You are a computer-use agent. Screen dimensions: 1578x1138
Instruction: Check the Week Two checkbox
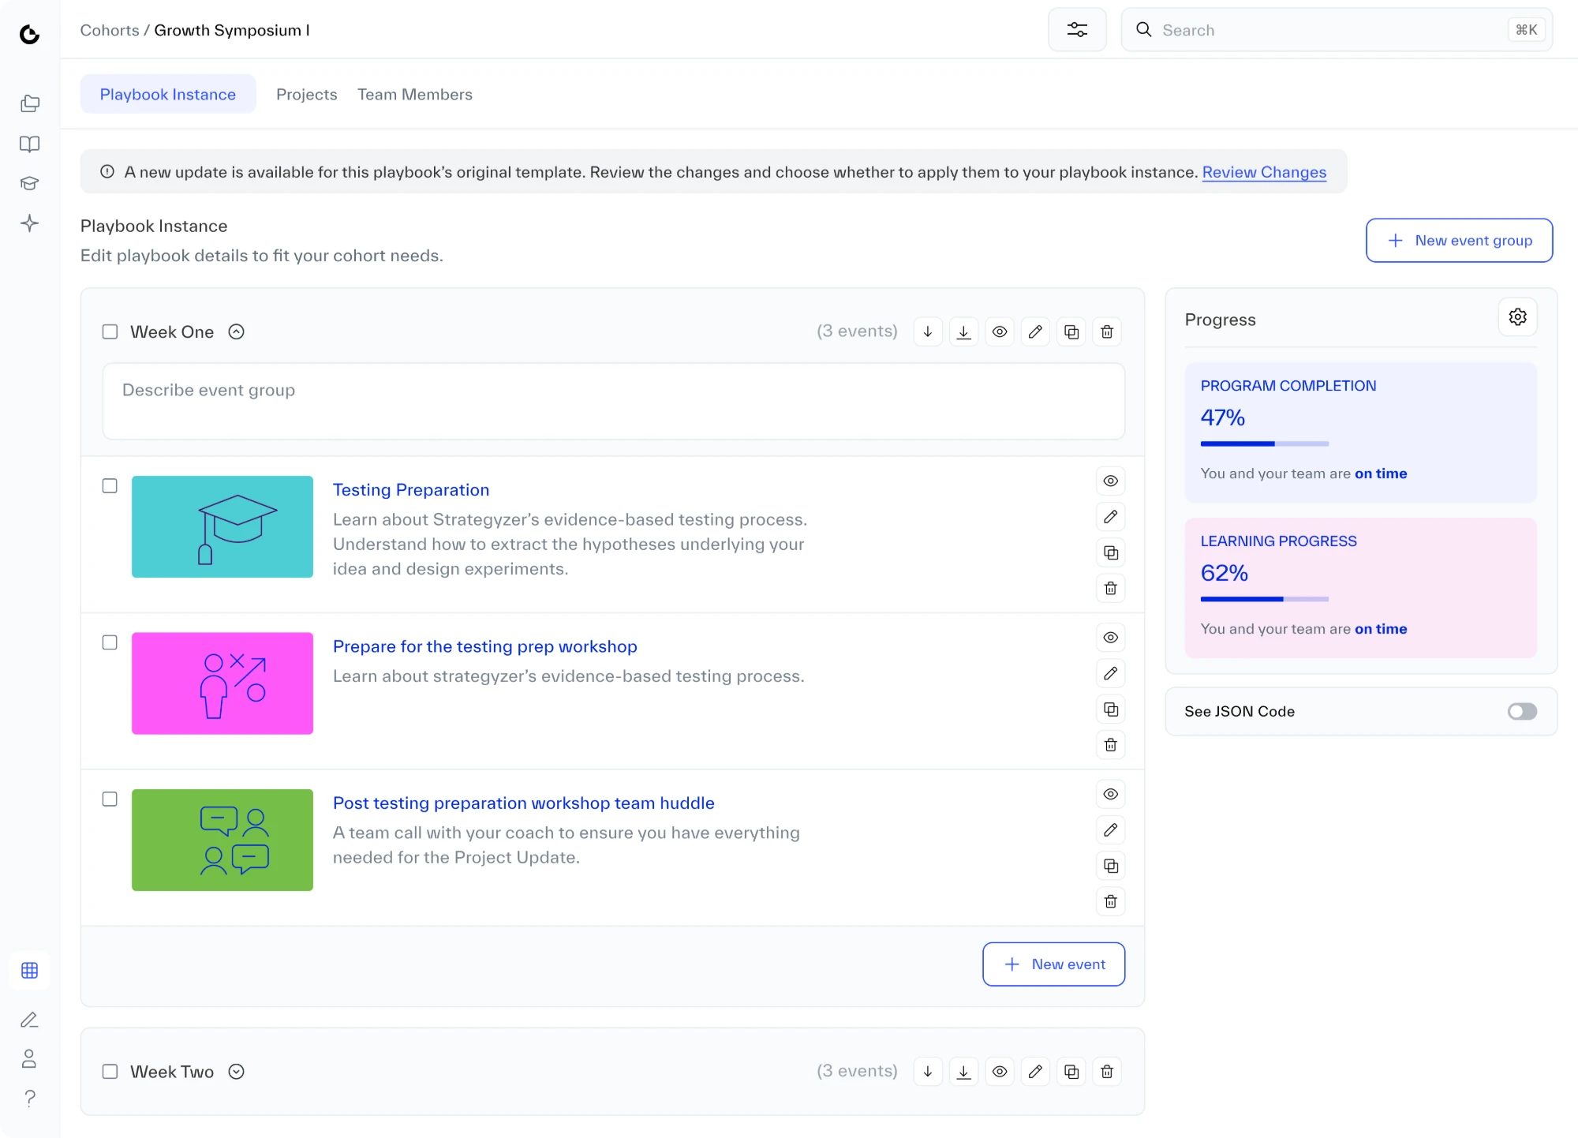pos(110,1071)
